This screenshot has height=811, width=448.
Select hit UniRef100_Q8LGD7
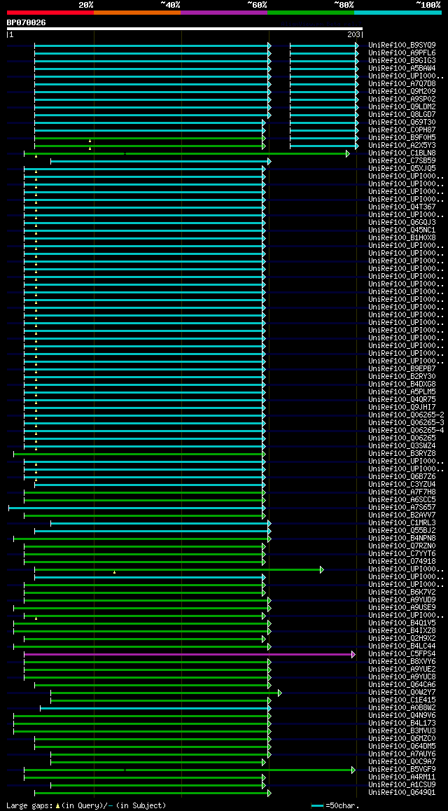point(402,114)
